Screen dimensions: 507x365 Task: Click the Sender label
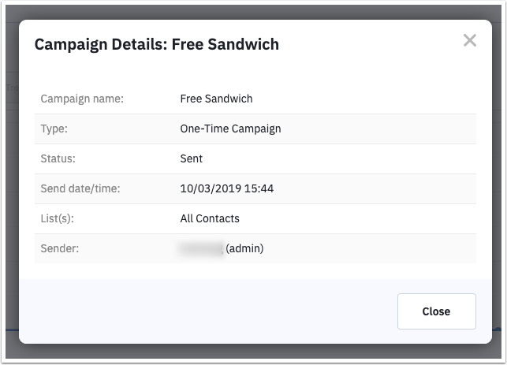[60, 248]
